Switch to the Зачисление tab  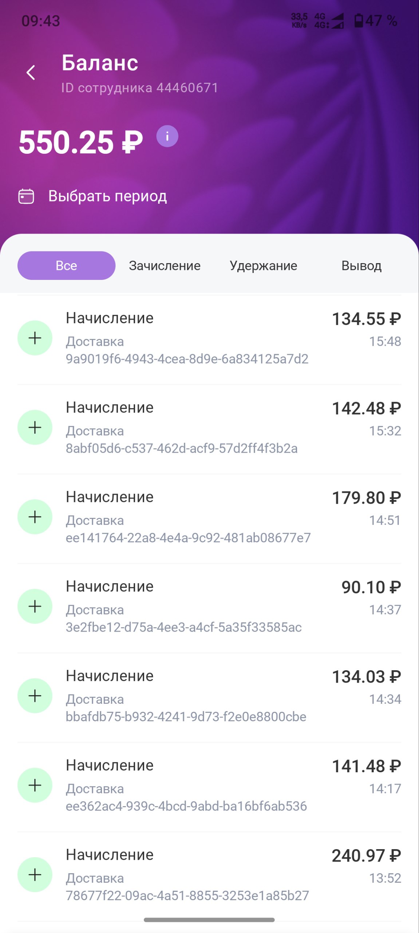pyautogui.click(x=165, y=266)
